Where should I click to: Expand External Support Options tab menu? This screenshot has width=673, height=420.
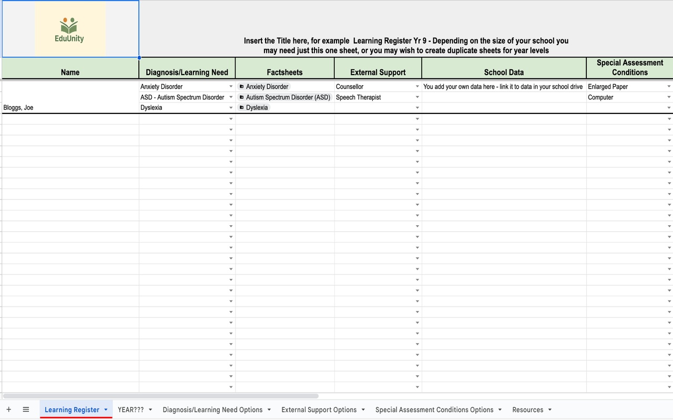click(363, 409)
